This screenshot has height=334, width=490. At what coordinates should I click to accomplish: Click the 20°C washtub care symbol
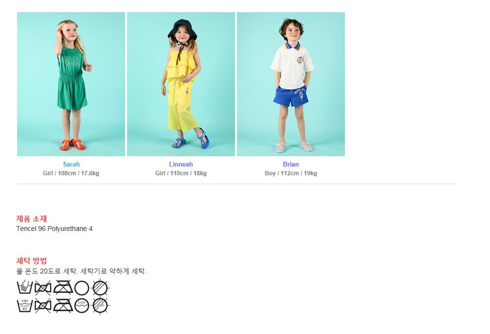click(25, 306)
